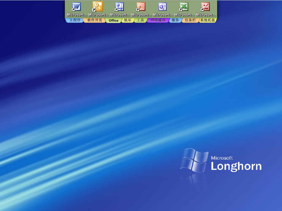Select the Office tab

113,20
